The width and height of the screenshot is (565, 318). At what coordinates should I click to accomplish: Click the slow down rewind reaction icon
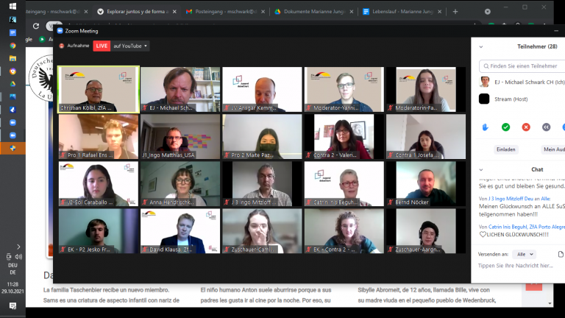[546, 127]
